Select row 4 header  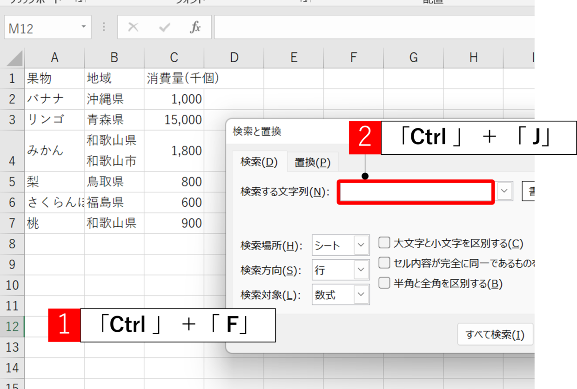12,151
